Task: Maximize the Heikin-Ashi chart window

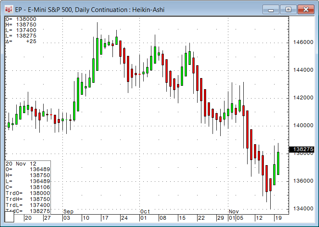Action: click(289, 9)
